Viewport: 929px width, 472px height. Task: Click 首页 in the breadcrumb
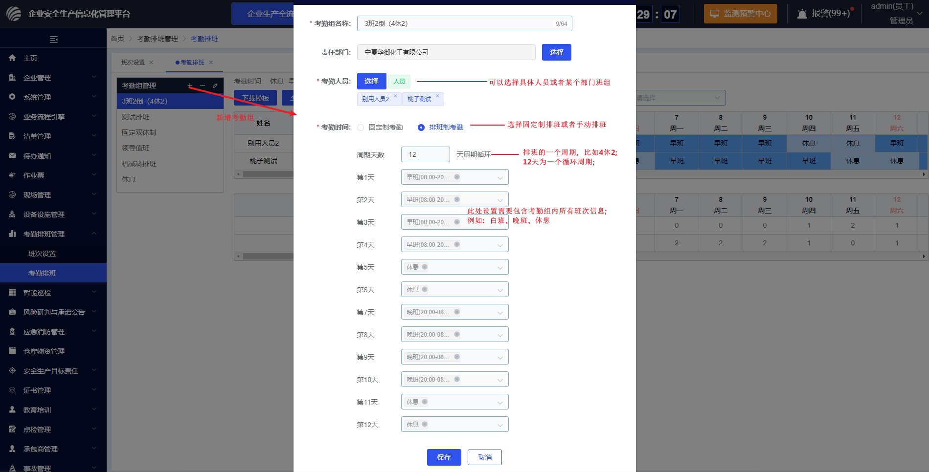tap(117, 39)
